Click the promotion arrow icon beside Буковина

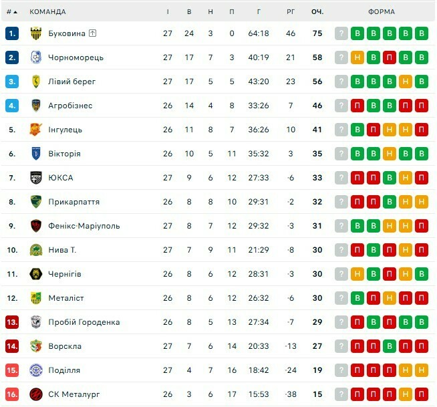[92, 33]
